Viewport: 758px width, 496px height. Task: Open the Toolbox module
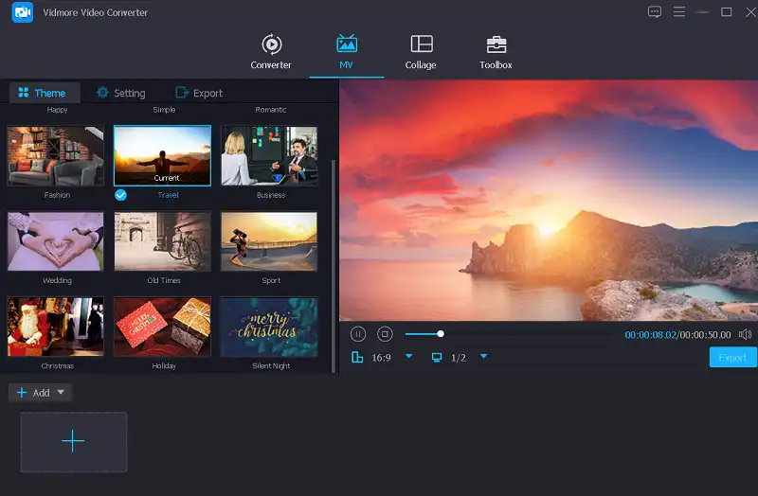coord(496,52)
